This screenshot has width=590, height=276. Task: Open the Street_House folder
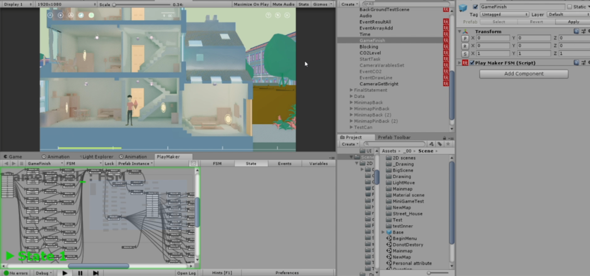[404, 214]
